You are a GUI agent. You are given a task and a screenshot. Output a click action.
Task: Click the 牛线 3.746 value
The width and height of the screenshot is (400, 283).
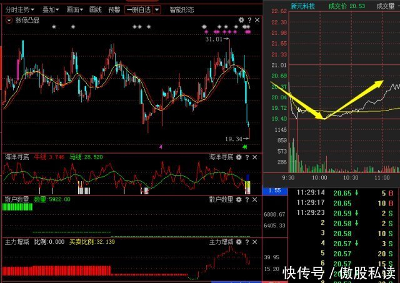[x=49, y=157]
